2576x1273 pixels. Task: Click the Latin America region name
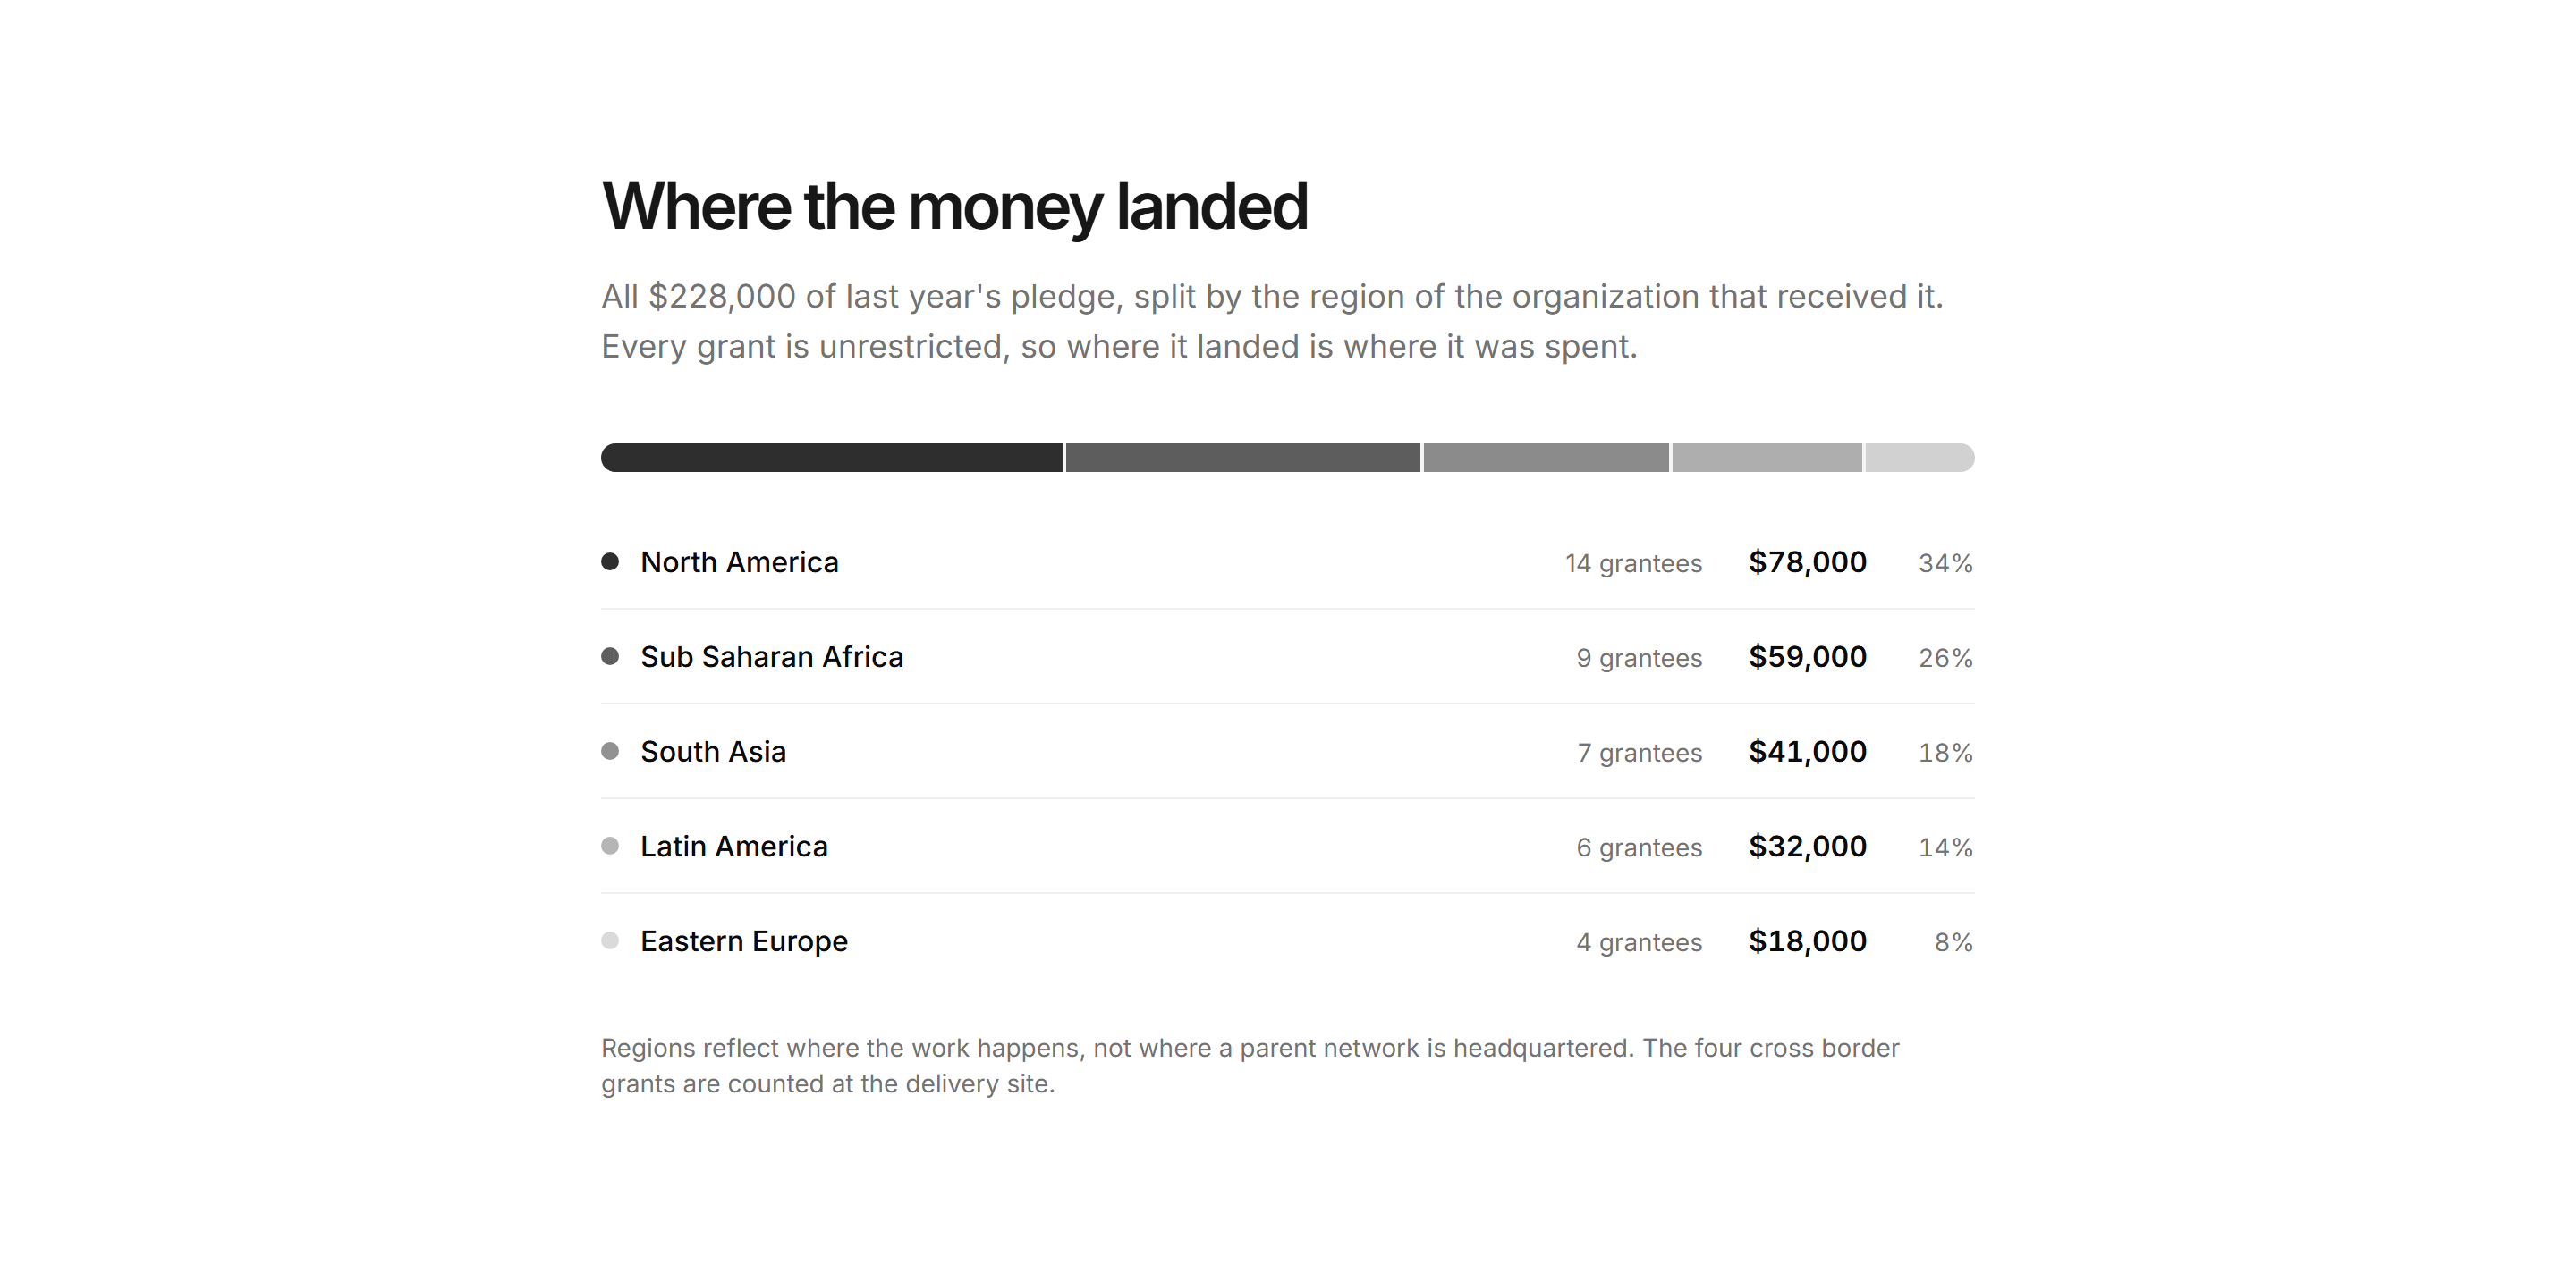click(734, 847)
